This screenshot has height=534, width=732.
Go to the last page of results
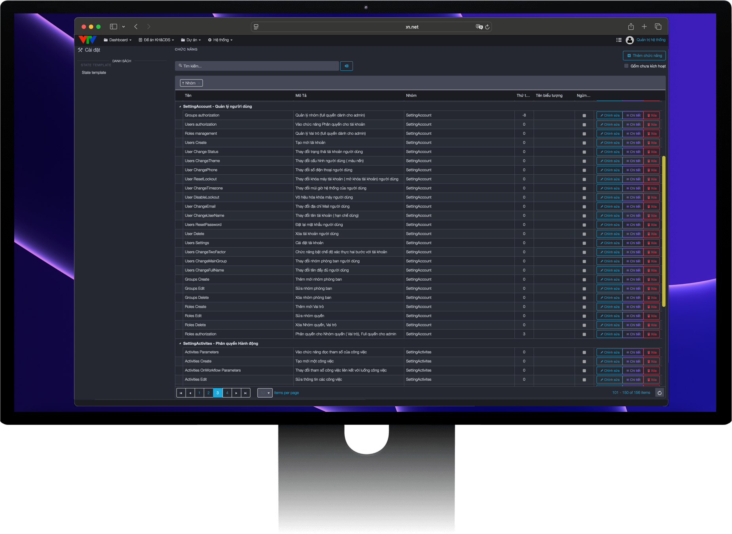pyautogui.click(x=246, y=393)
